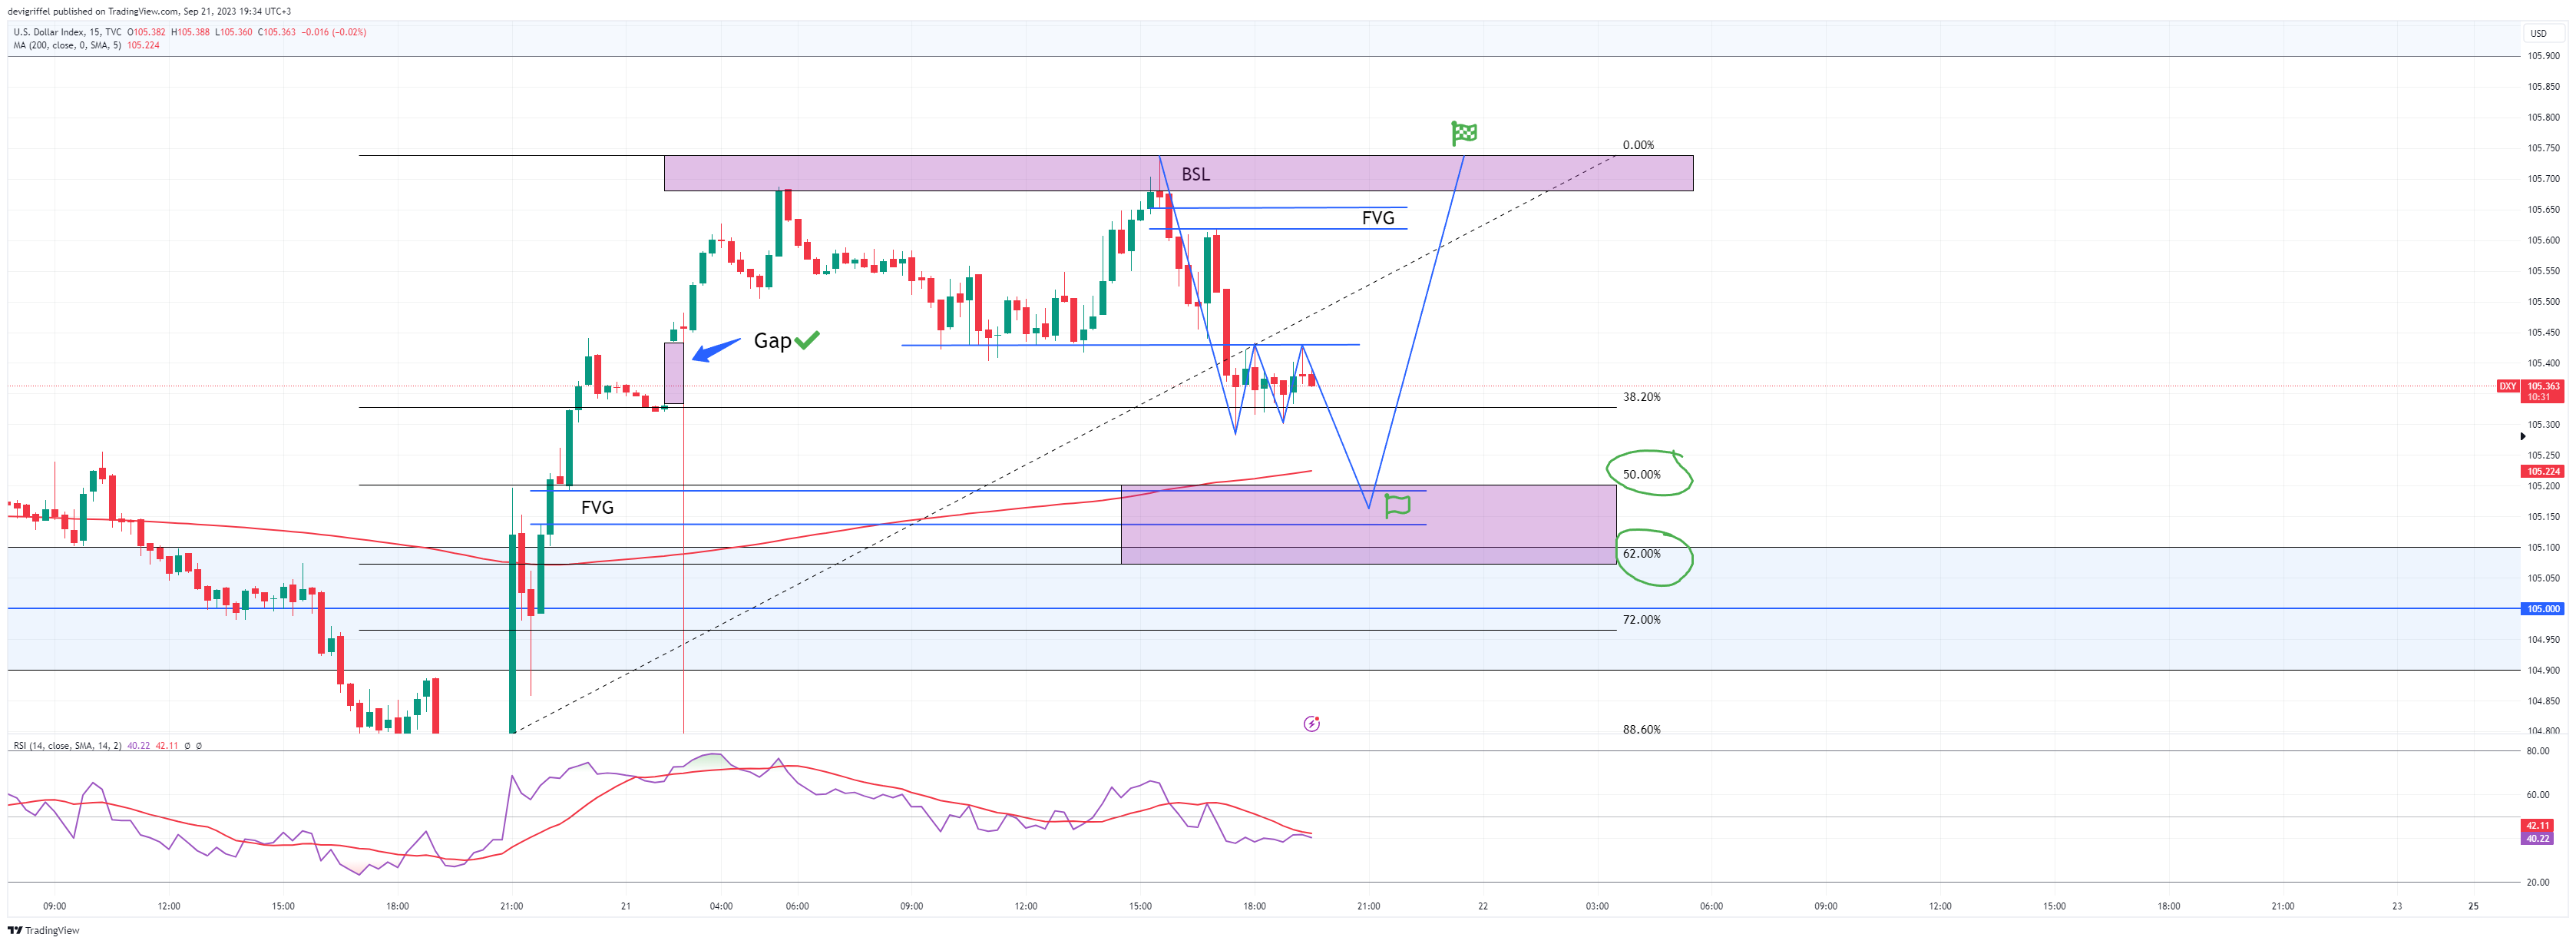Click the blue arrow pointing at gap box
Viewport: 2576px width, 944px height.
(716, 349)
